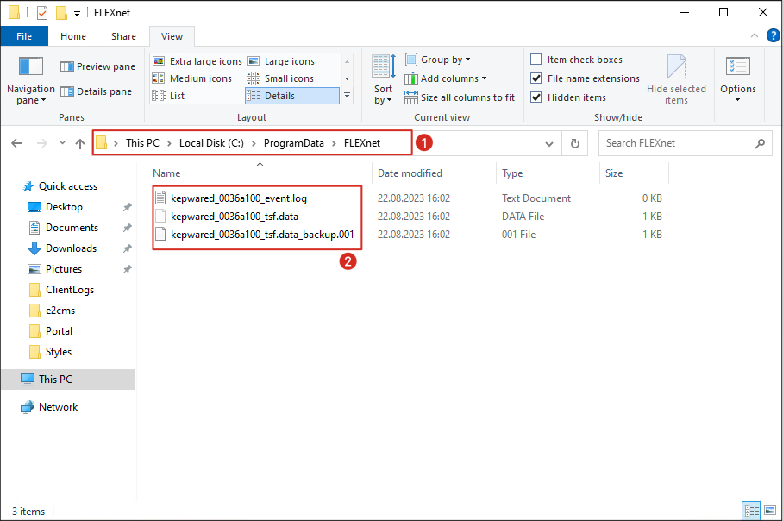Switch layout to List view
The image size is (783, 521).
pos(168,96)
